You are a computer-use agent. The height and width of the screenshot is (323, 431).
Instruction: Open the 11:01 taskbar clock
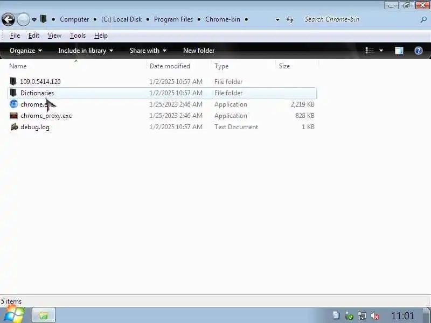(402, 316)
